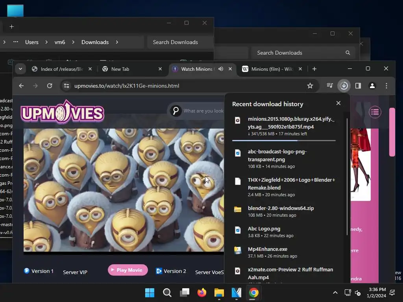Open the Windows Start menu
The height and width of the screenshot is (302, 403).
(x=150, y=293)
